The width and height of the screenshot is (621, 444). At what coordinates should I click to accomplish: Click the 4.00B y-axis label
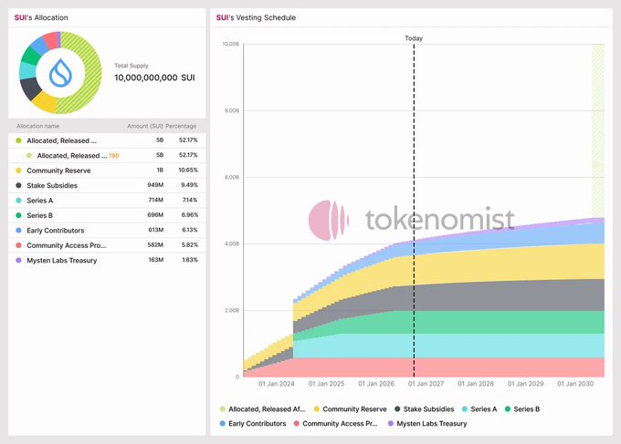tap(232, 244)
